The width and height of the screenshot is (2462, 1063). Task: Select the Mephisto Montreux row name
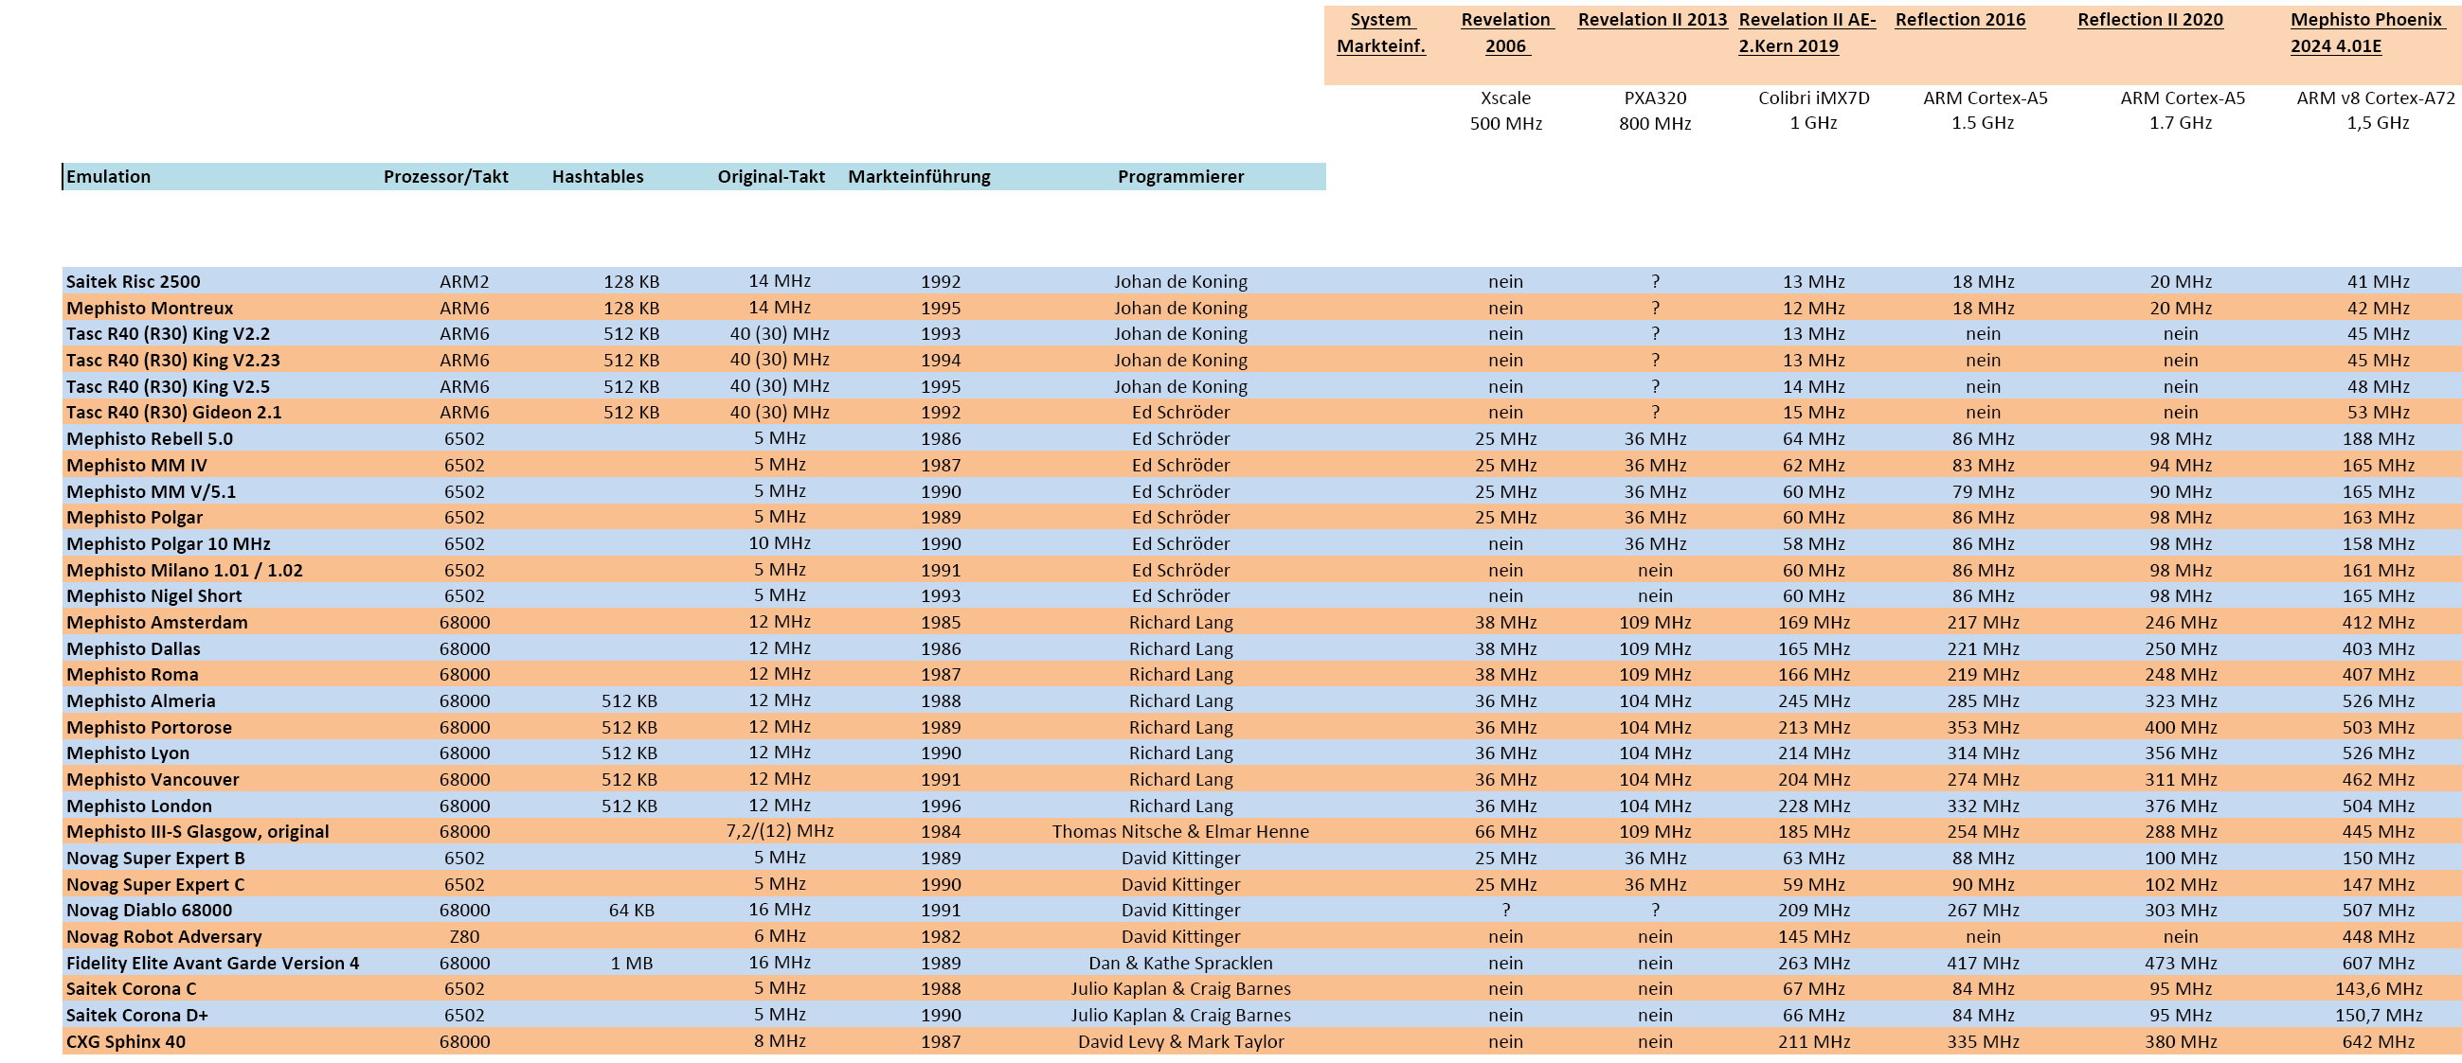(x=149, y=308)
